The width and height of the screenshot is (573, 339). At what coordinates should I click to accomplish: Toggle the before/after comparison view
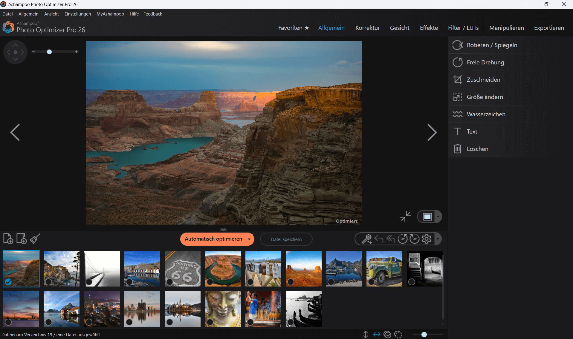(x=428, y=216)
